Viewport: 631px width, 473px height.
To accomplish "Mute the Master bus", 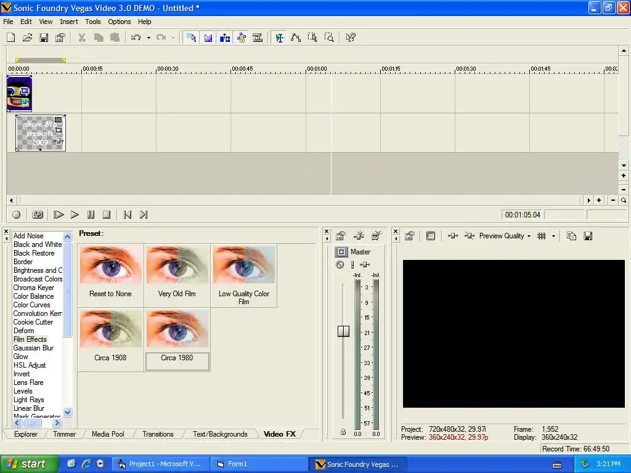I will pos(340,264).
